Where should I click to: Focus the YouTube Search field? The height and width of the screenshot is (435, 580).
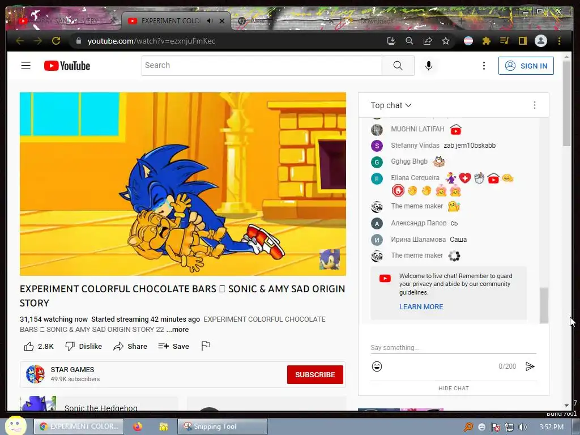click(x=262, y=66)
